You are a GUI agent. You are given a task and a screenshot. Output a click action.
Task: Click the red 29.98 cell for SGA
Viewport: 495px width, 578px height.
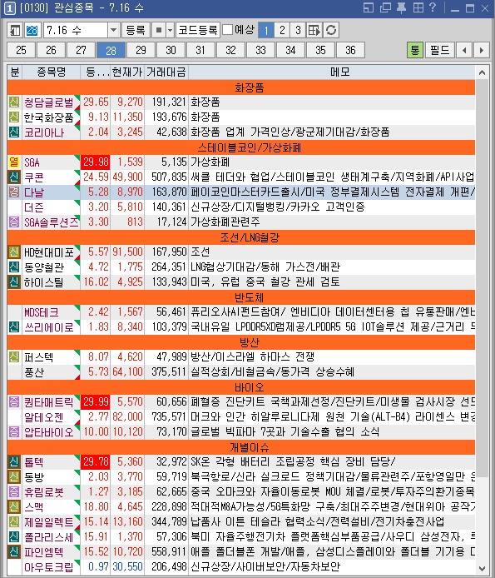tap(96, 162)
